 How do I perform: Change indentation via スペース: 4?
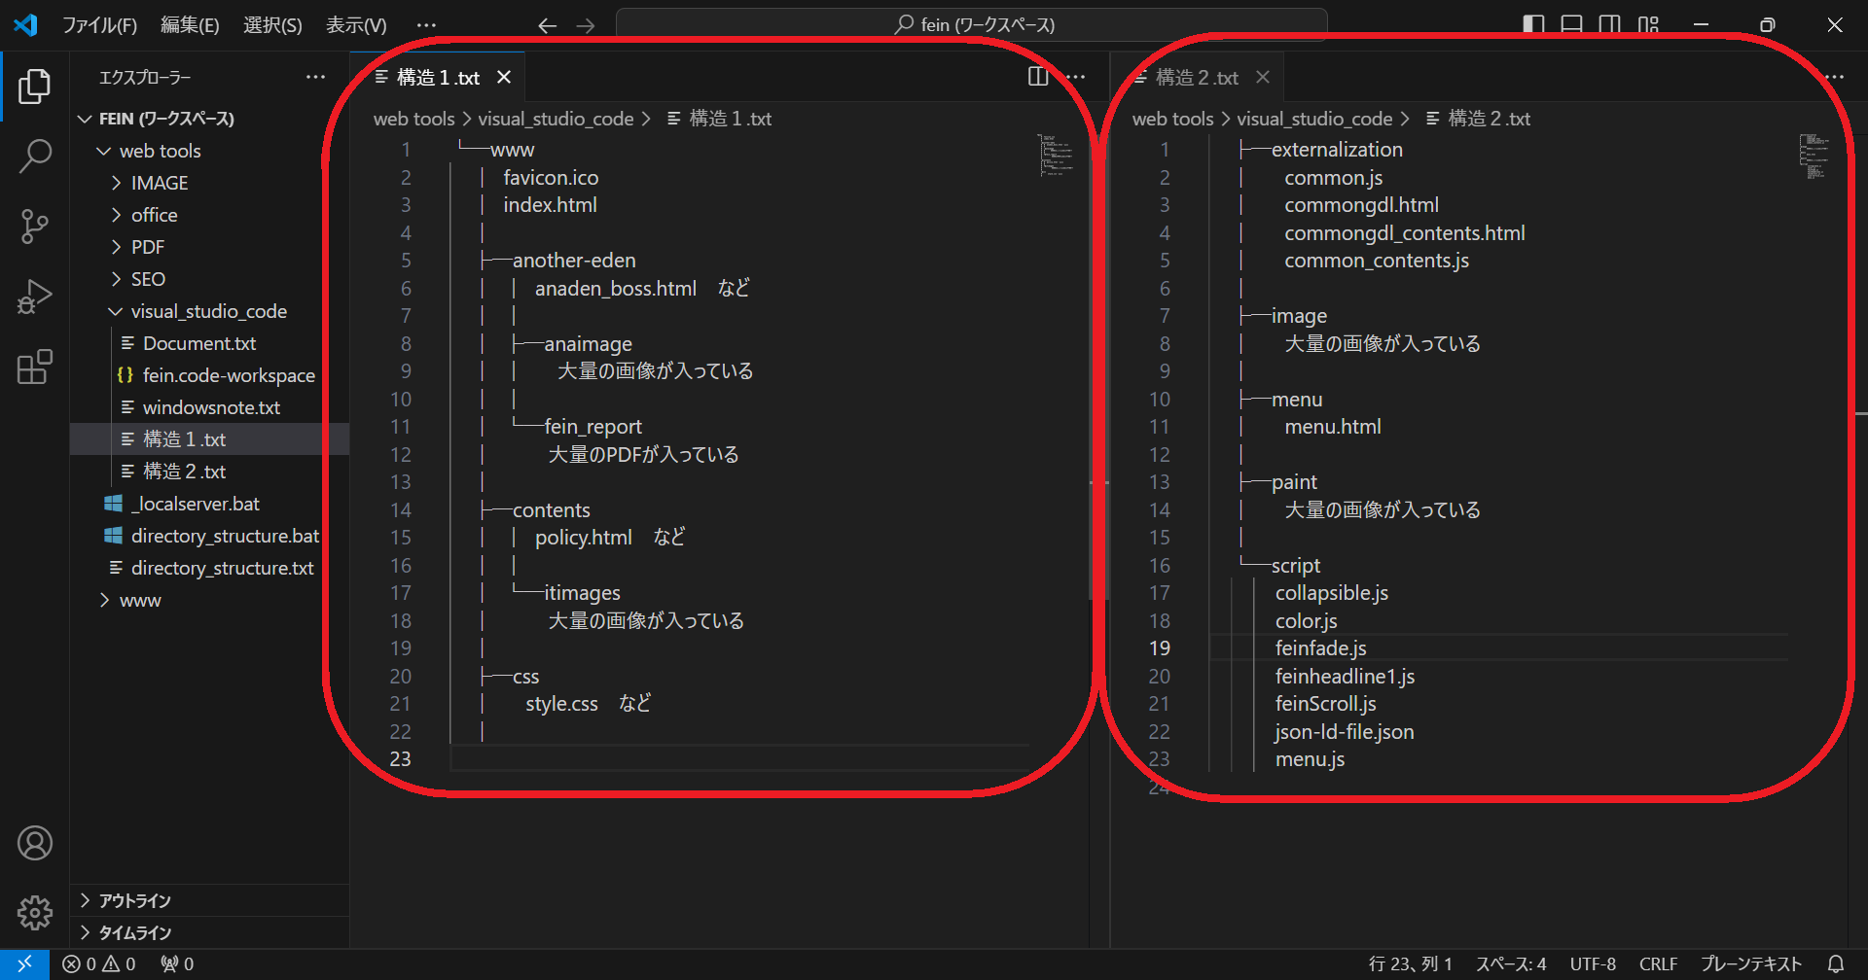pos(1511,964)
